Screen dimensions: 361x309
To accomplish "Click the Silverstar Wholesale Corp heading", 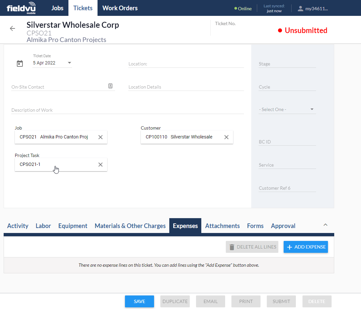I will pyautogui.click(x=73, y=25).
